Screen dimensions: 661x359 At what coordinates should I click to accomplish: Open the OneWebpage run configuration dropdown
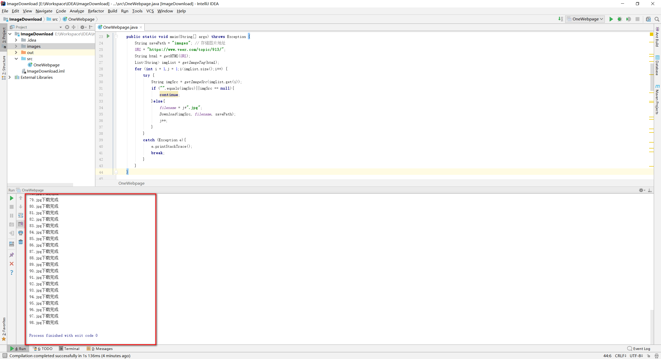point(585,19)
